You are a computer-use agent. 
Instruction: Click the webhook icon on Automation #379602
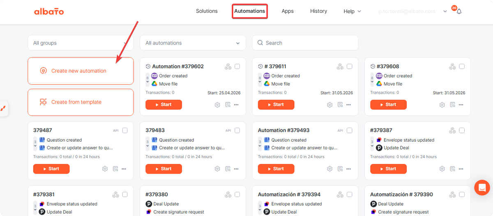coord(228,66)
